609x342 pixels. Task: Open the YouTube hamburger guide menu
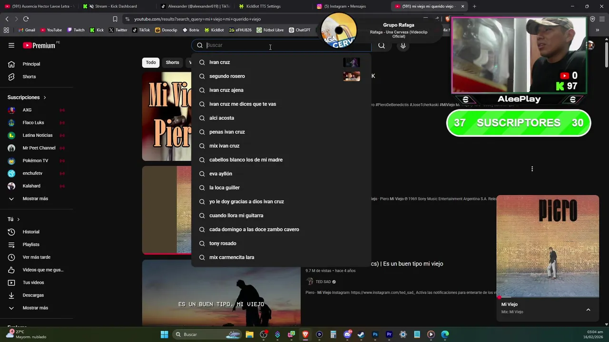11,46
